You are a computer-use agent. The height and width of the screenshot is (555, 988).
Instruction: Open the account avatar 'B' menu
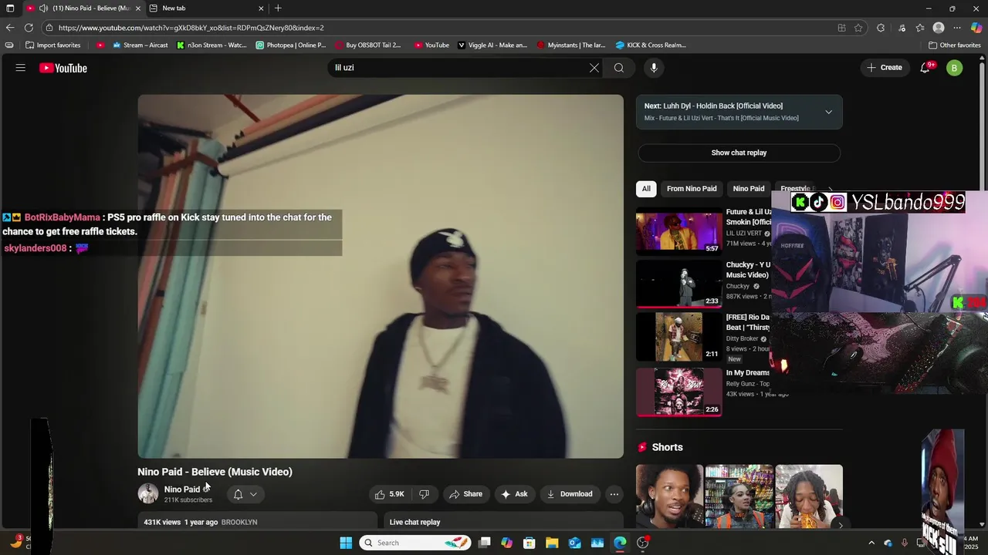(955, 68)
